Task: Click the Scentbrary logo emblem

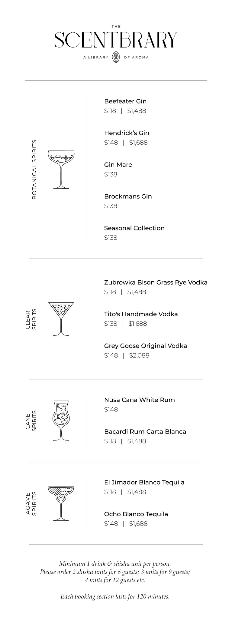Action: pyautogui.click(x=116, y=57)
